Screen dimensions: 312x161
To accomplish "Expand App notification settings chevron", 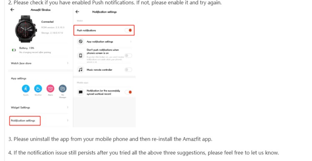I will (131, 41).
